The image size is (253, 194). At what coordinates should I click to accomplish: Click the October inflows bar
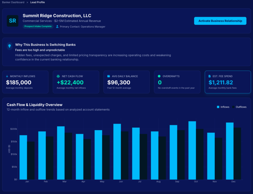point(192,151)
